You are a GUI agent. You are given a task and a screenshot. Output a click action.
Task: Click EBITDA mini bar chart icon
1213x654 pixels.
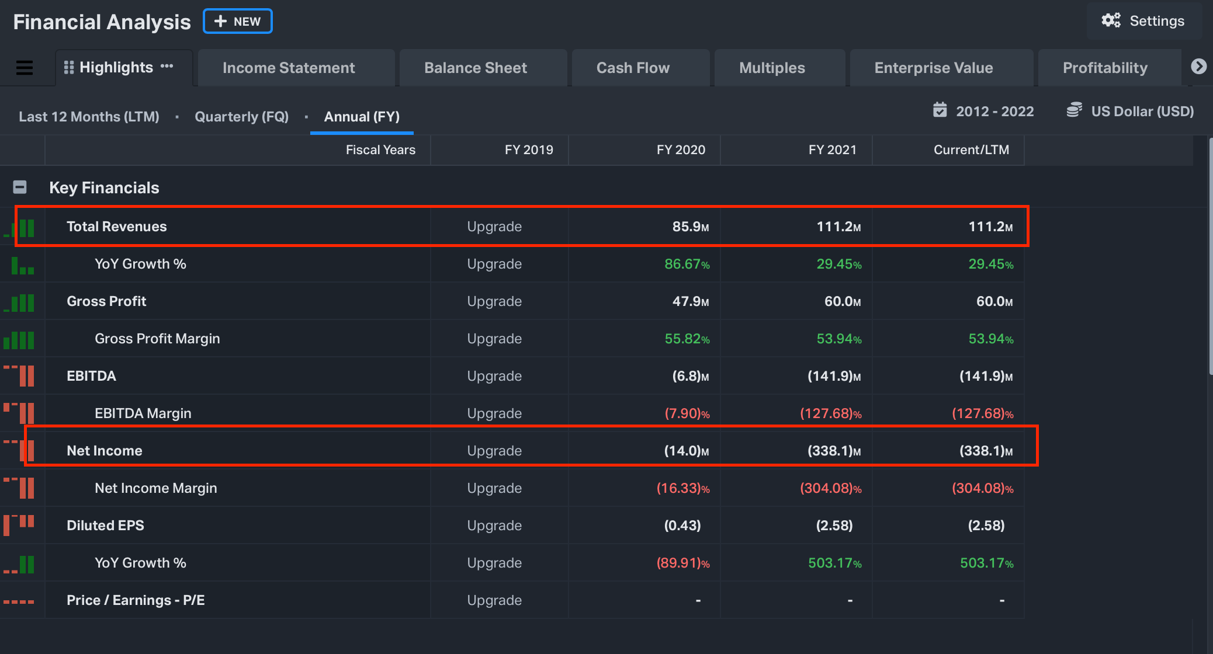point(20,376)
